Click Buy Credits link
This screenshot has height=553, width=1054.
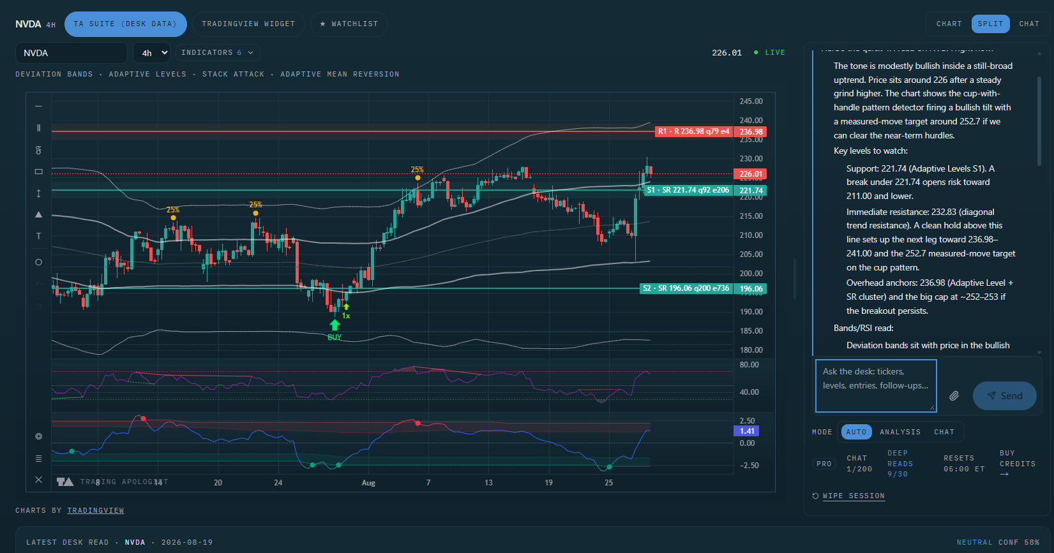pyautogui.click(x=1017, y=464)
